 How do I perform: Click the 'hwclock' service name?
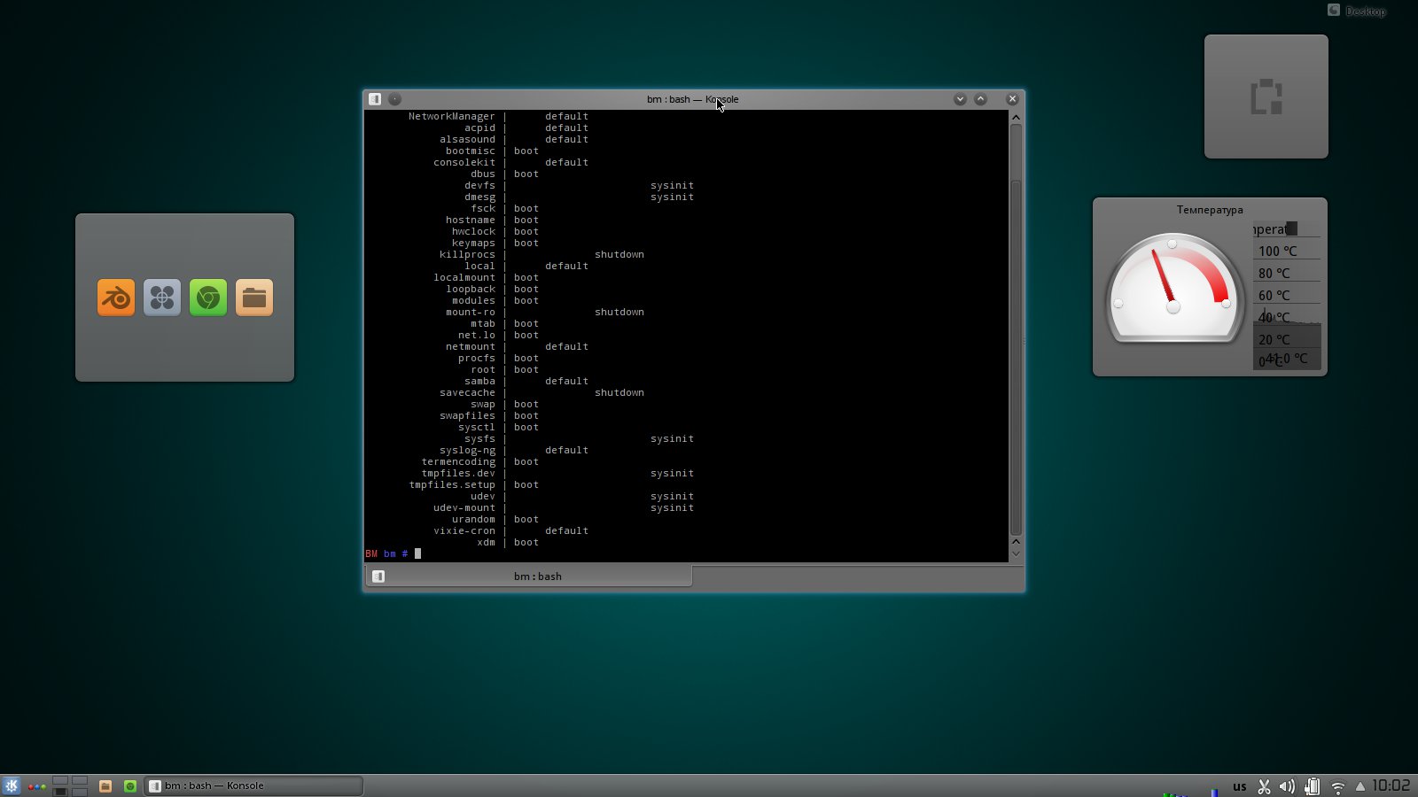coord(473,231)
